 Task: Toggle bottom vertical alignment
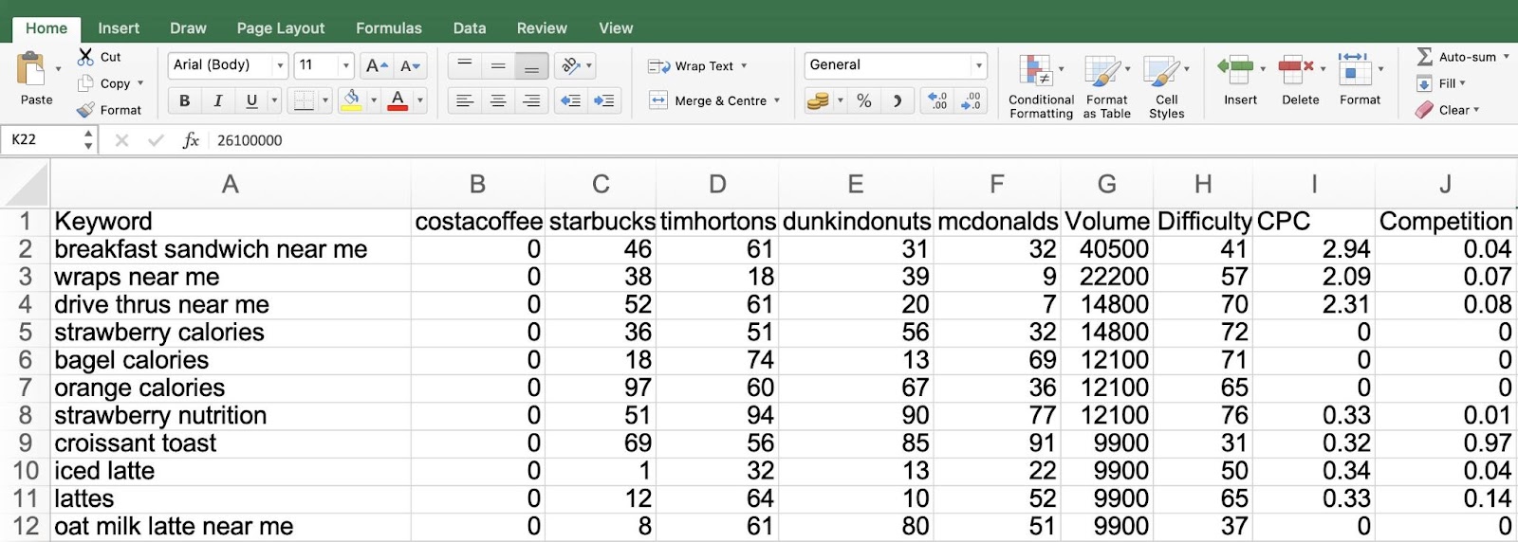(531, 65)
